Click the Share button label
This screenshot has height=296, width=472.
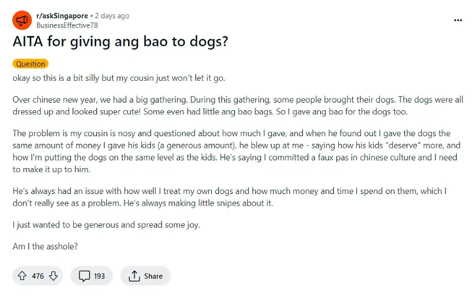tap(153, 276)
